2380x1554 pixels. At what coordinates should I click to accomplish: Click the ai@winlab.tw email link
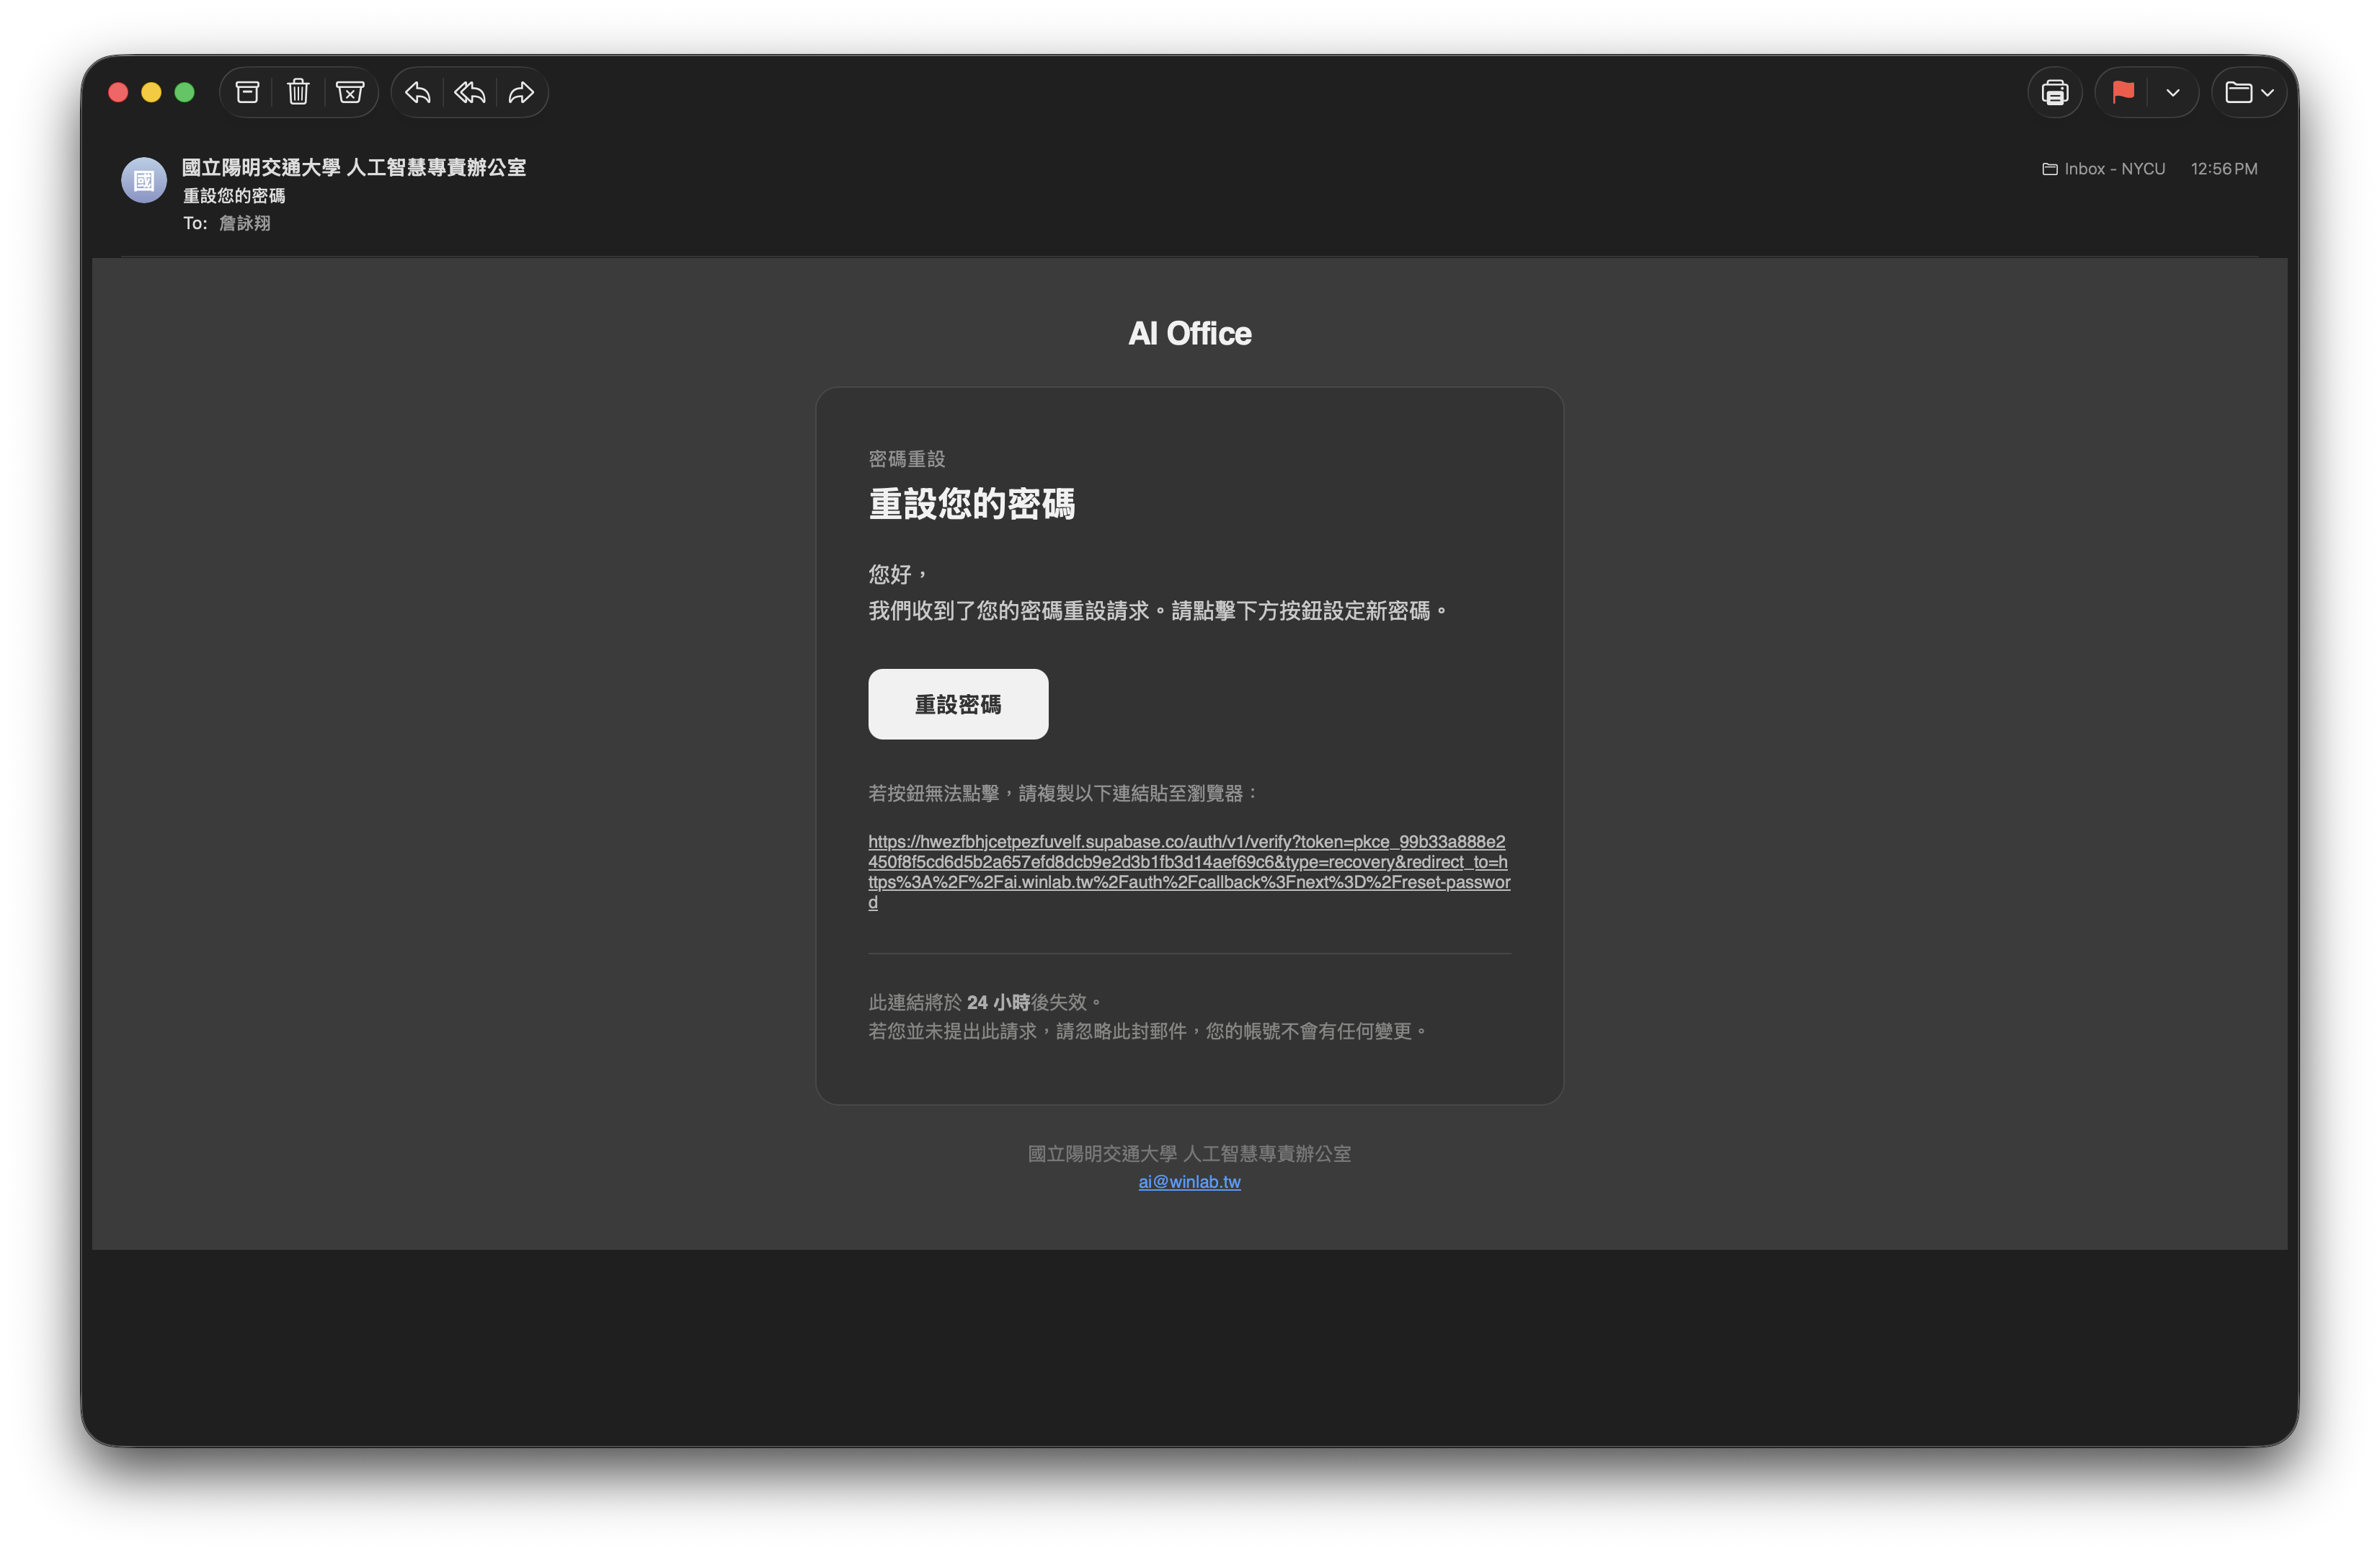(1189, 1182)
